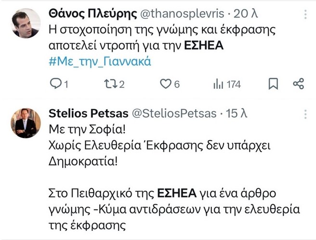
Task: Bookmark the Thanos Plevris tweet
Action: click(x=273, y=84)
